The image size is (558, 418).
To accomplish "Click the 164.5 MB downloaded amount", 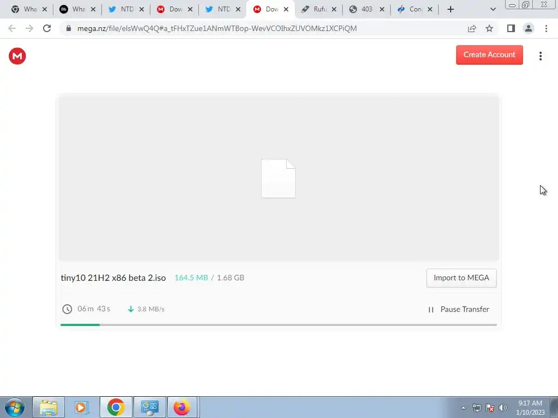I will click(191, 278).
